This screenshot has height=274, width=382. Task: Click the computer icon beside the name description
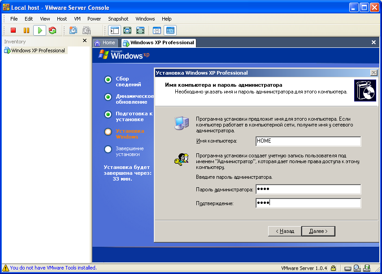coord(182,123)
